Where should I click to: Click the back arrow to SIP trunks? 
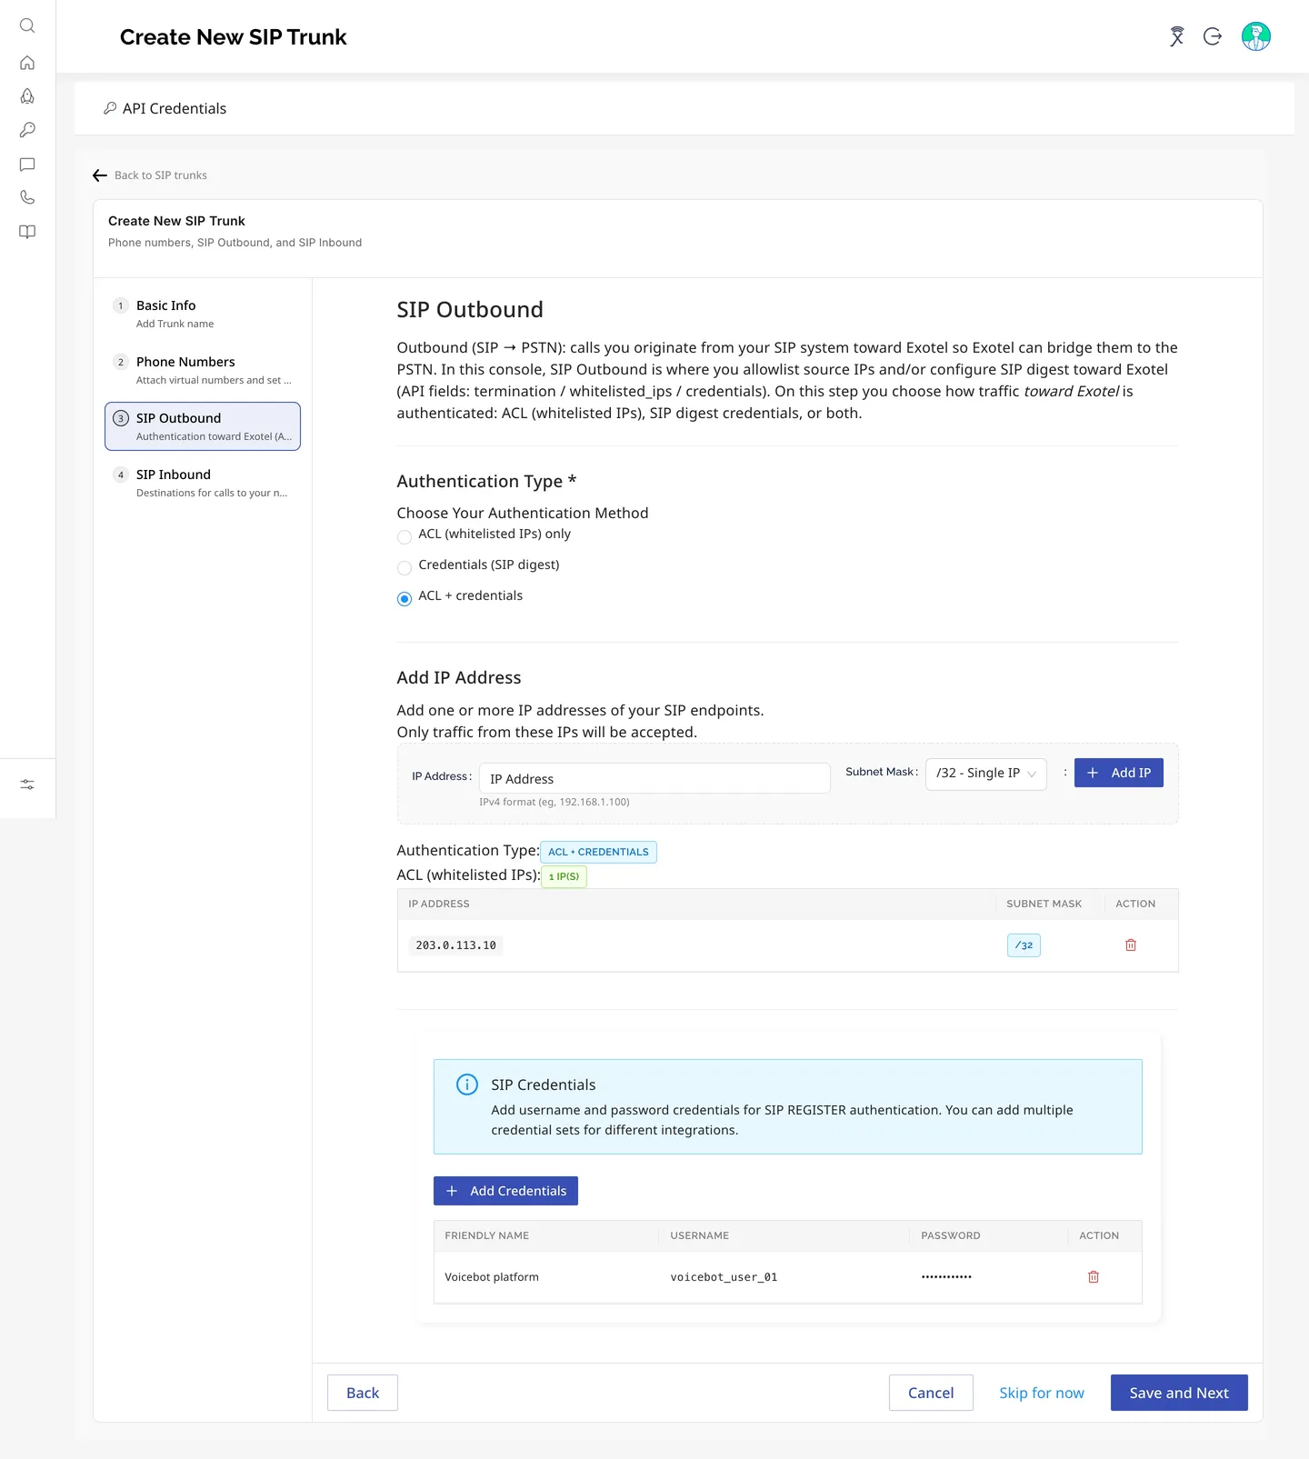tap(100, 175)
